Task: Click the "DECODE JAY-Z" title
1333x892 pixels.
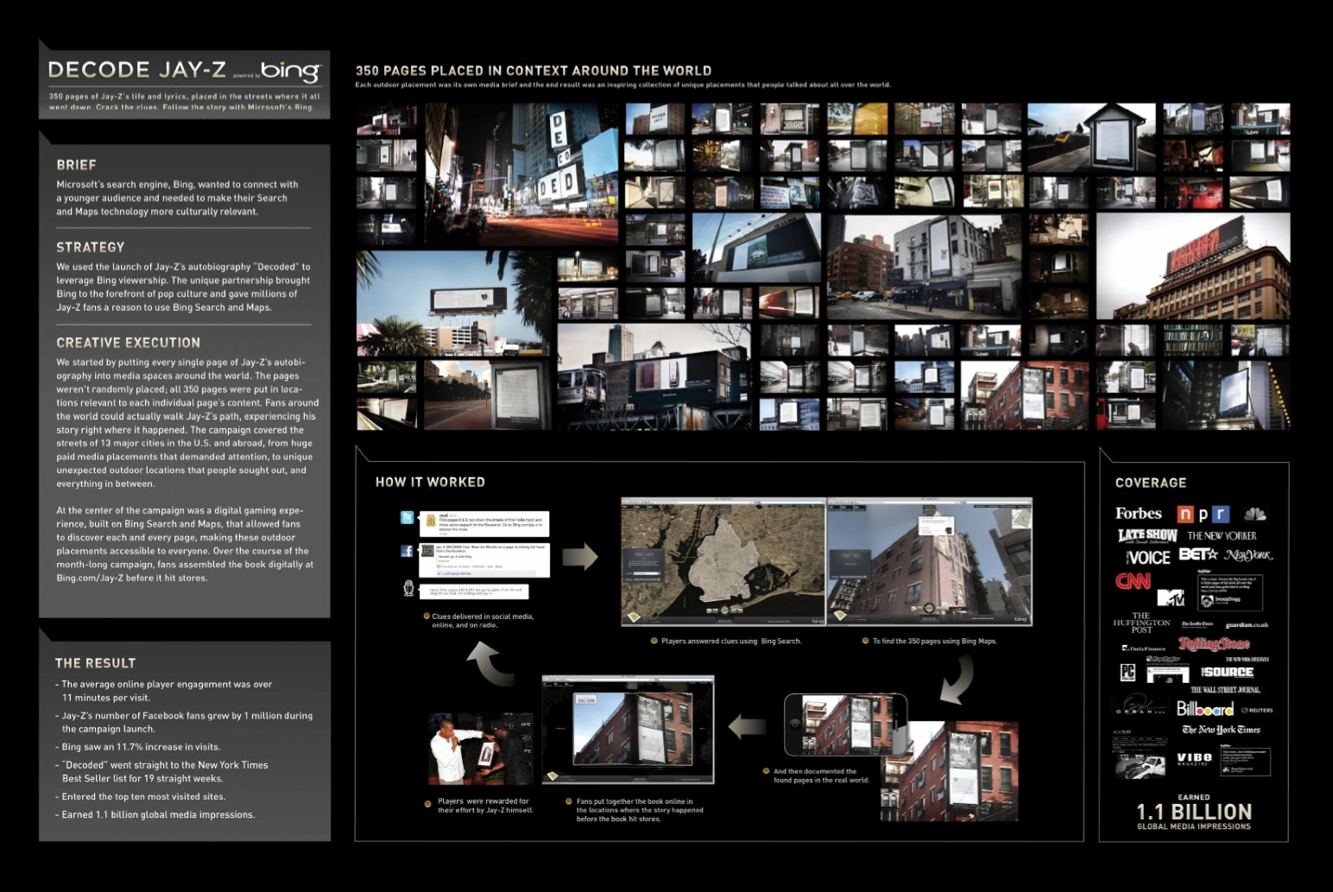Action: [137, 70]
